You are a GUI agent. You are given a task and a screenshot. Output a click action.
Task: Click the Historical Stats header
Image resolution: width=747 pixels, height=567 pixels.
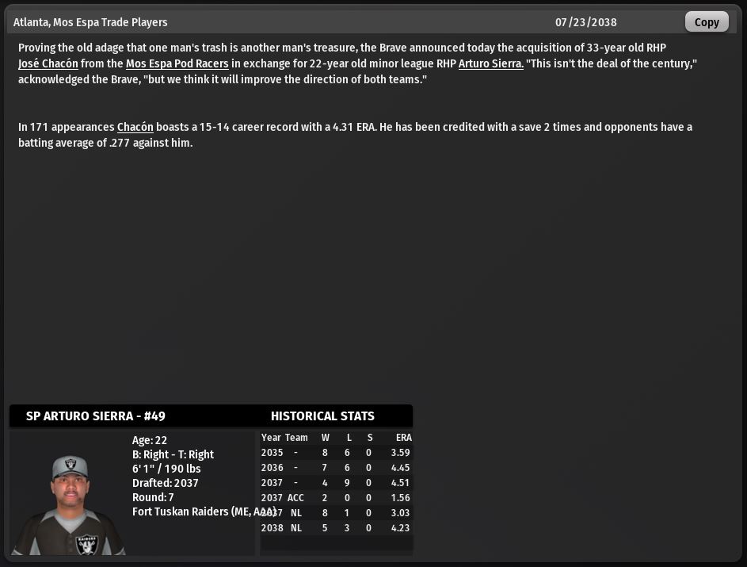coord(322,416)
